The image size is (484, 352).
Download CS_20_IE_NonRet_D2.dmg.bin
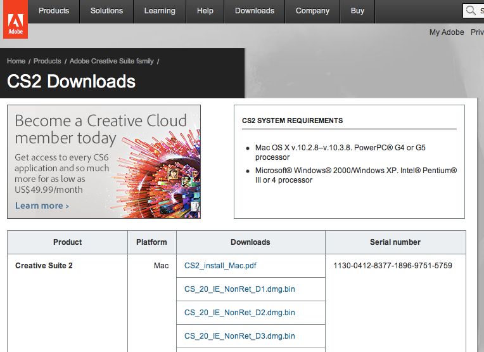tap(239, 313)
